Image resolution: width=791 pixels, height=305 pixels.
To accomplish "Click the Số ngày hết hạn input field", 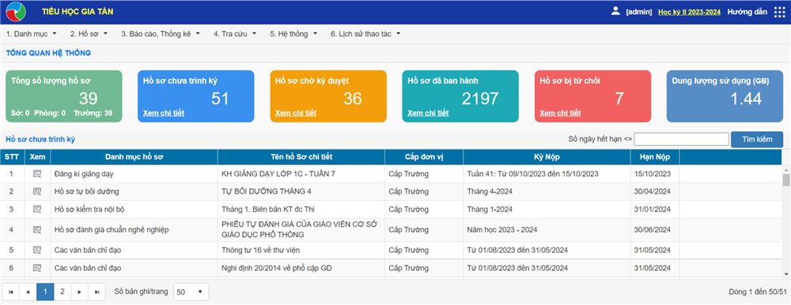I will [682, 139].
